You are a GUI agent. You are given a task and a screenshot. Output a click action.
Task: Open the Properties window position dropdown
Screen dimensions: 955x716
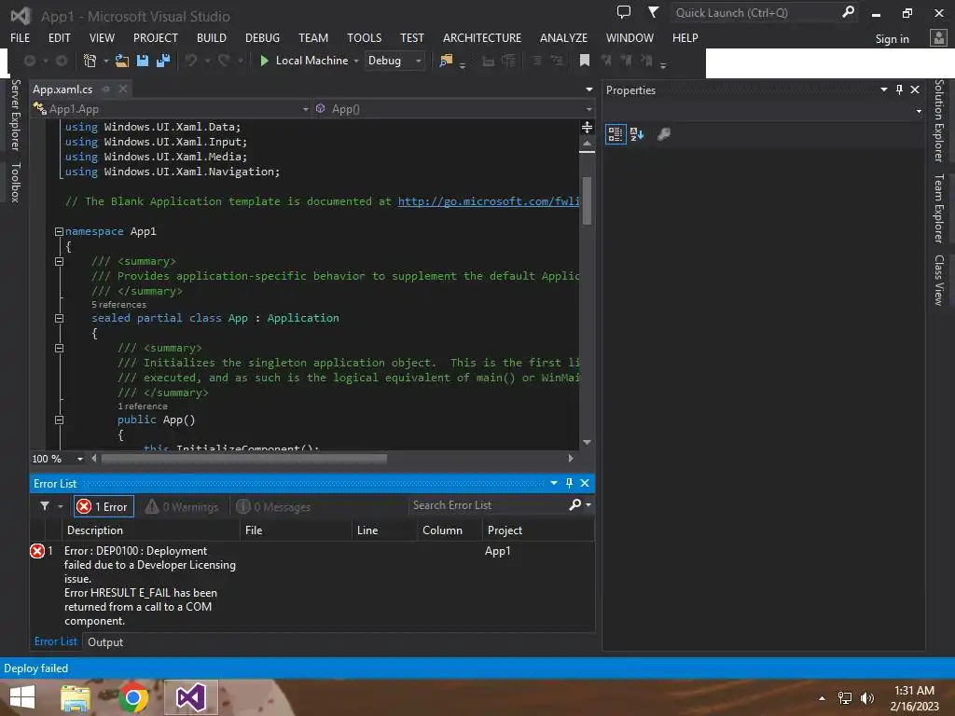[884, 89]
